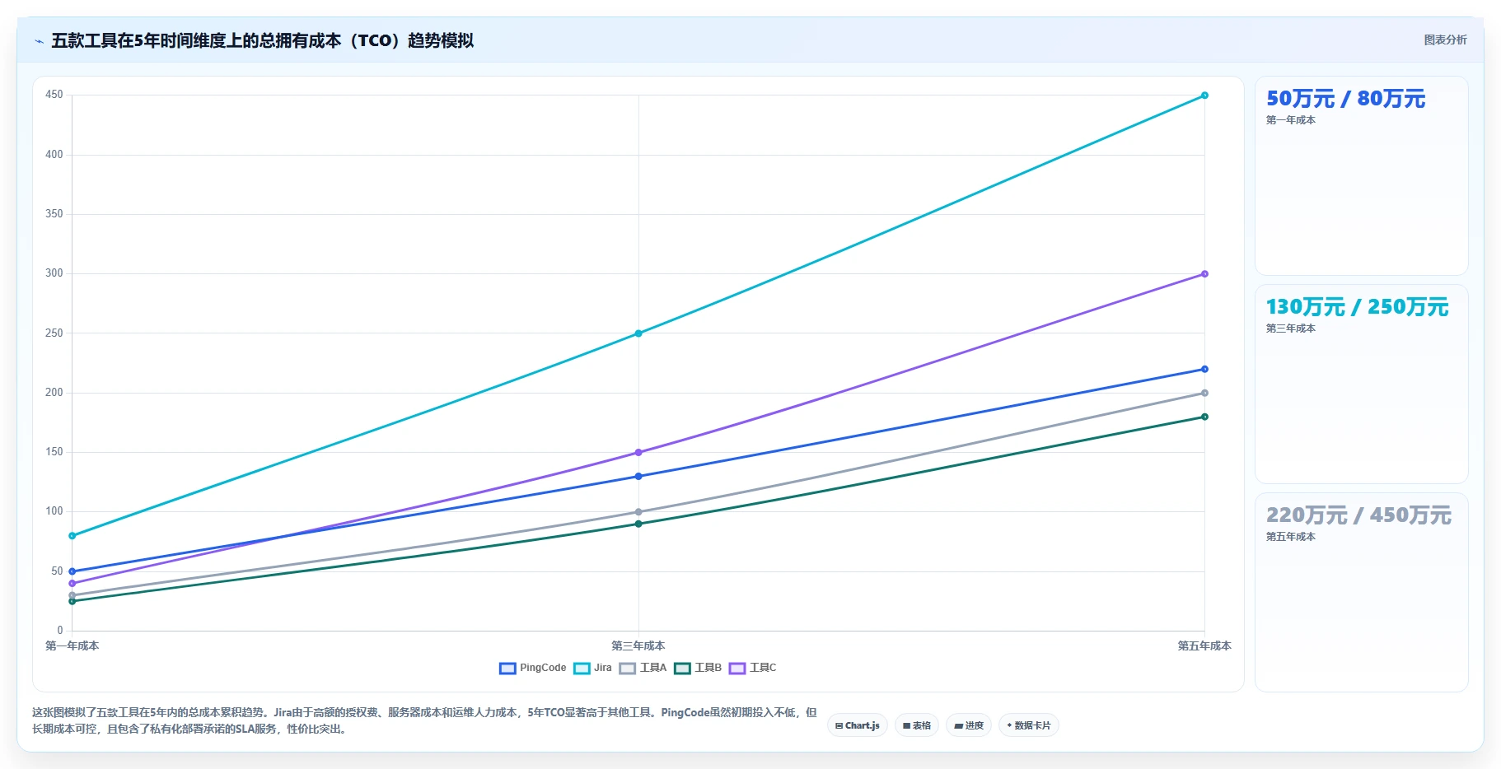
Task: Toggle the PingCode series in the legend
Action: pyautogui.click(x=533, y=668)
